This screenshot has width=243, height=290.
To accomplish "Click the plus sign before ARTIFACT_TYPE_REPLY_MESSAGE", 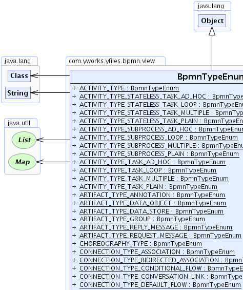I will pyautogui.click(x=74, y=227).
